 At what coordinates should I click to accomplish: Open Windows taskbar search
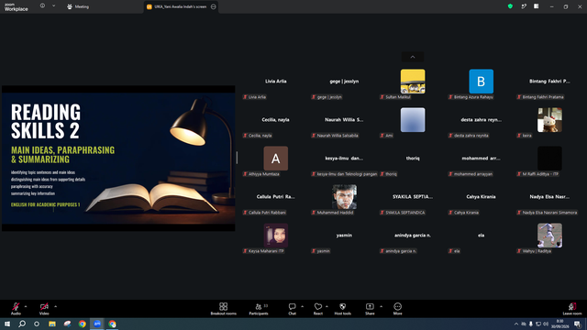tap(22, 324)
